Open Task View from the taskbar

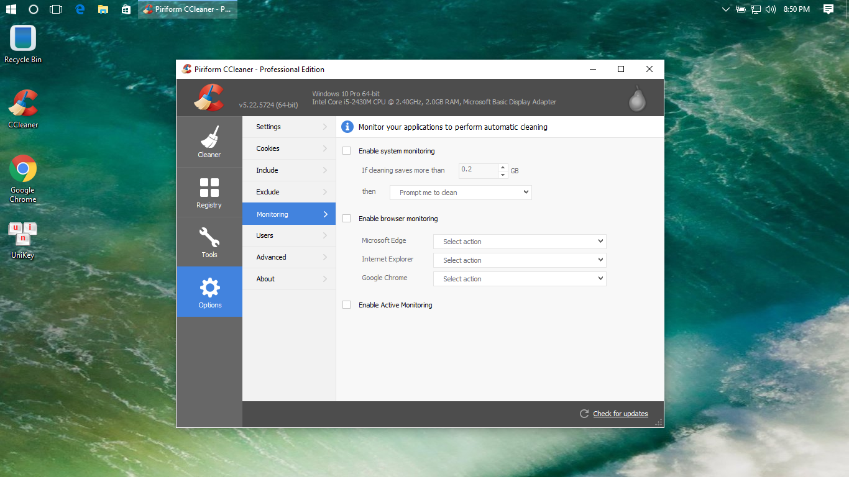(56, 9)
